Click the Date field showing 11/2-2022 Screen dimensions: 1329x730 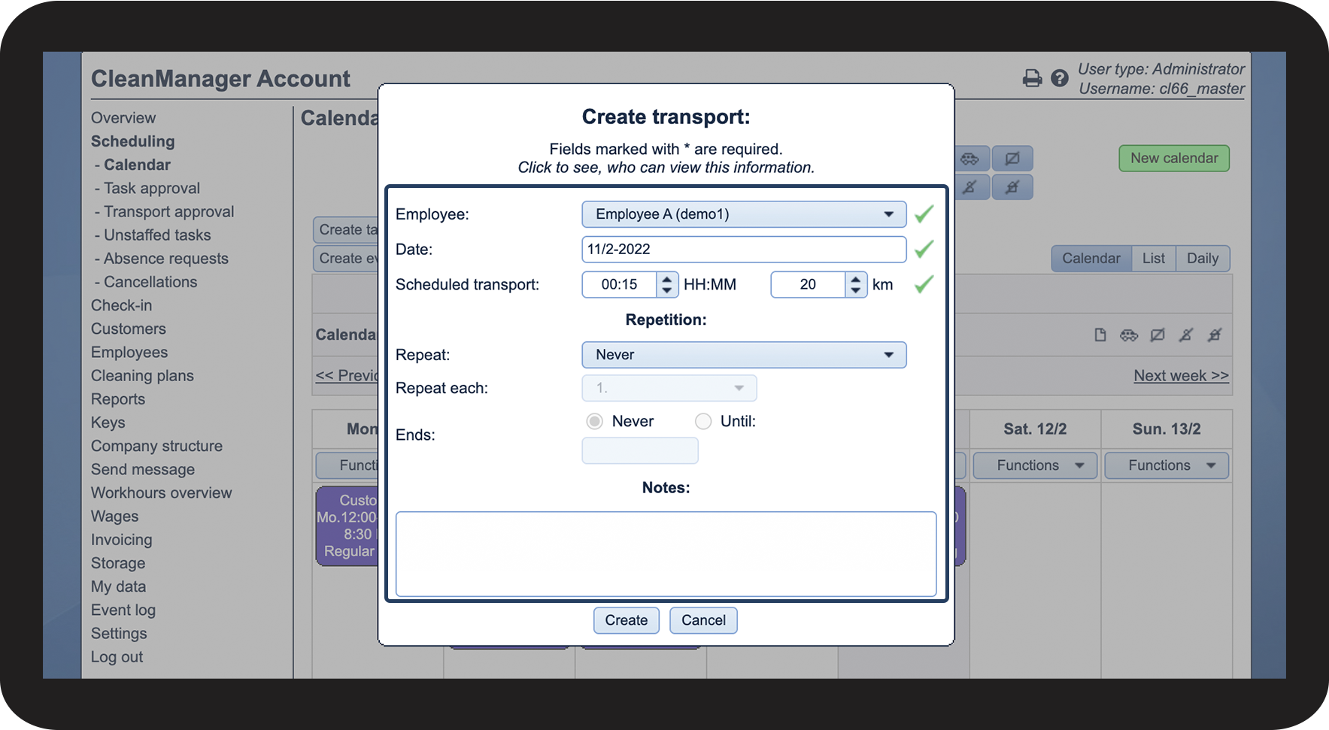(744, 250)
